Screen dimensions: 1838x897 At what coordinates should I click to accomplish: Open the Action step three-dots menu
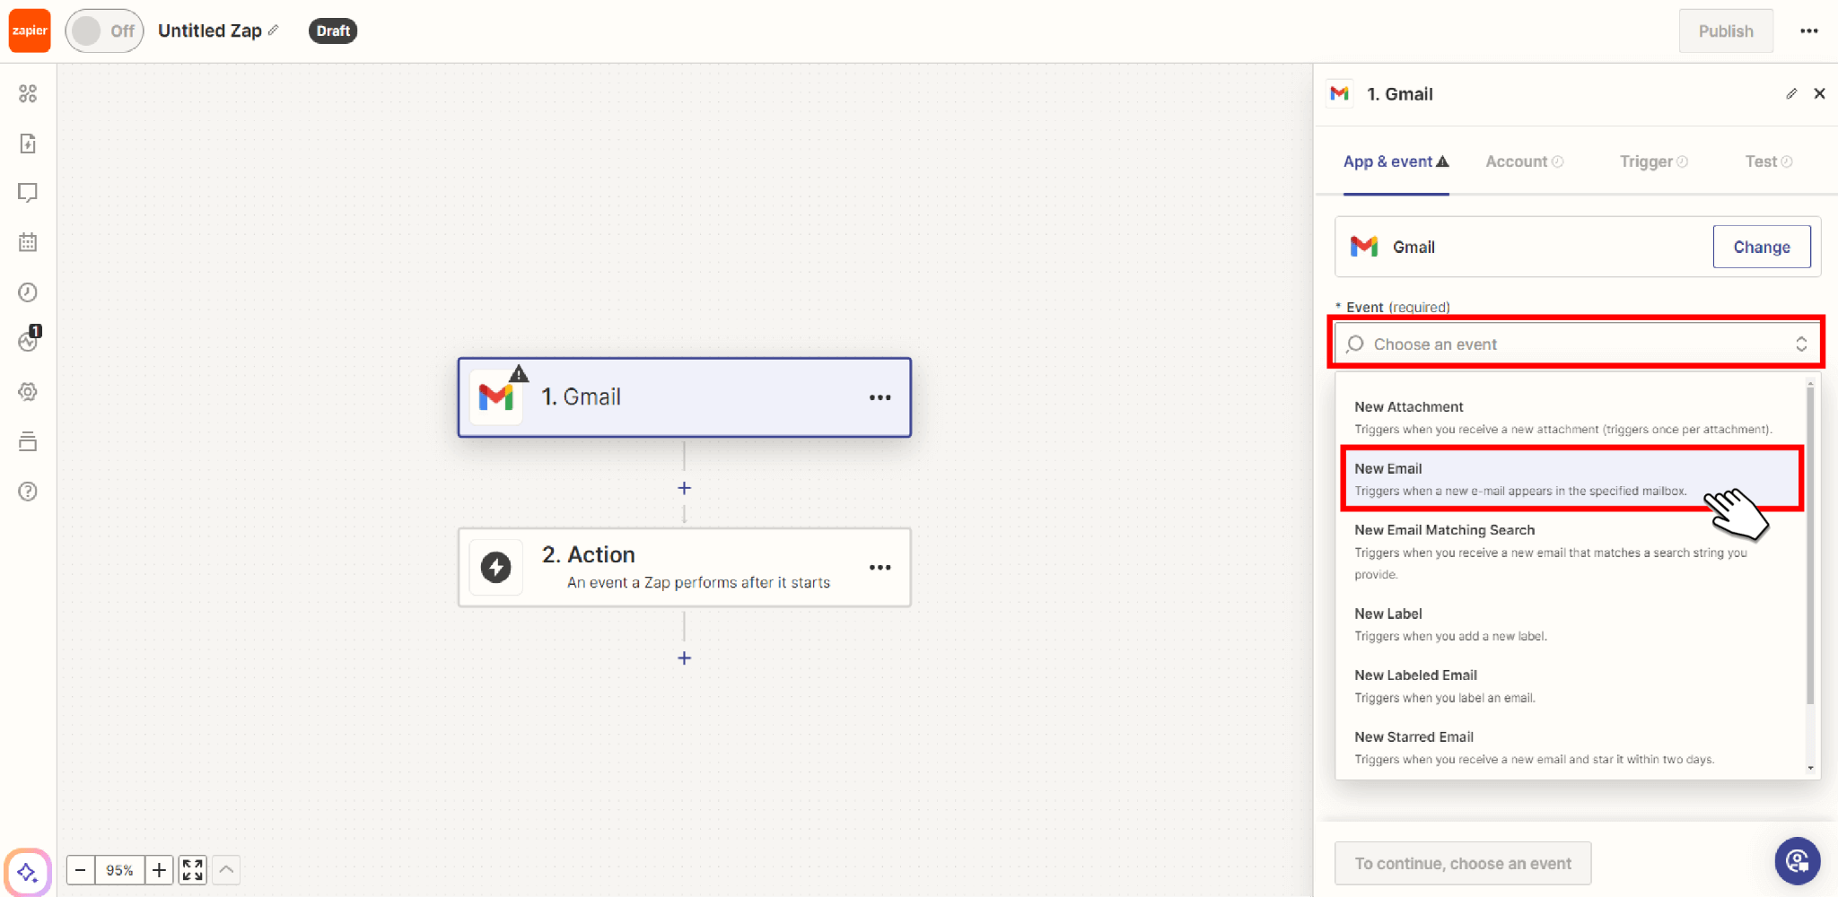point(880,568)
